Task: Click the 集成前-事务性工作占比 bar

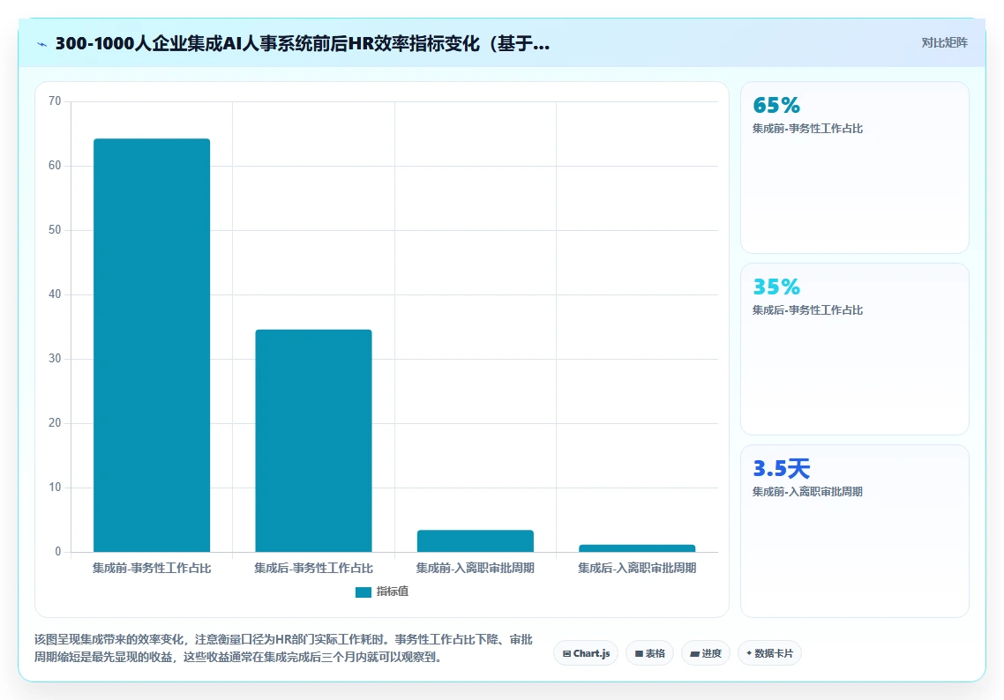Action: click(x=152, y=345)
